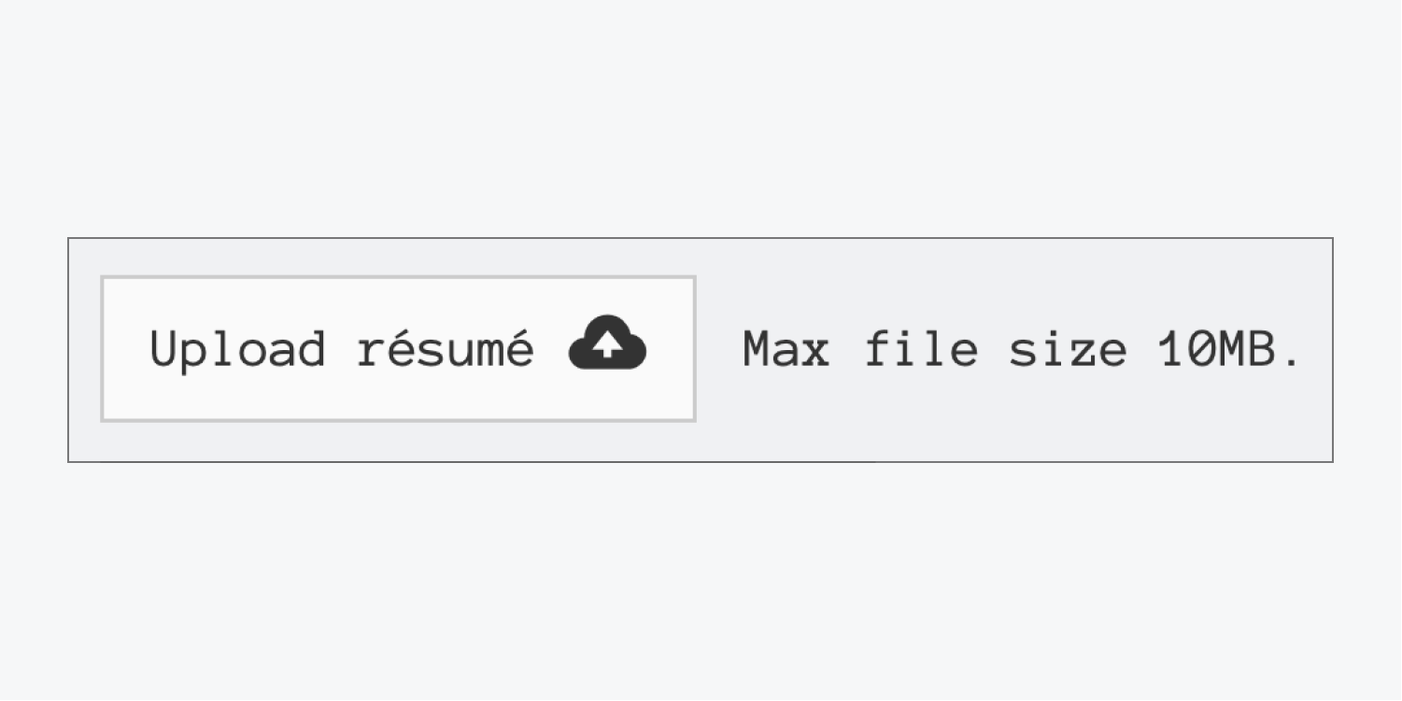This screenshot has width=1402, height=701.
Task: Click the word "size" in the hint
Action: [x=1068, y=350]
